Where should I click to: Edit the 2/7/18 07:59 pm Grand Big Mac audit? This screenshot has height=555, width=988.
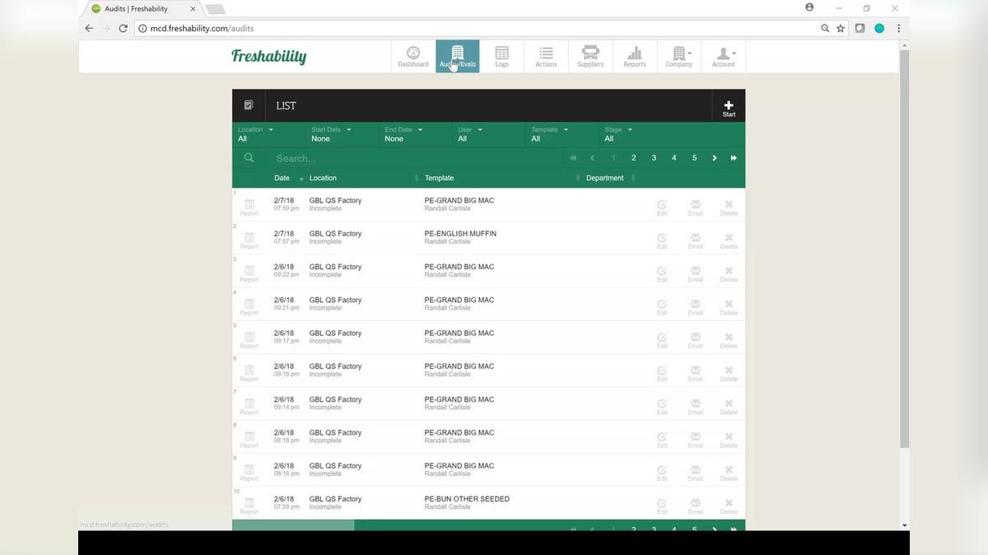point(662,207)
